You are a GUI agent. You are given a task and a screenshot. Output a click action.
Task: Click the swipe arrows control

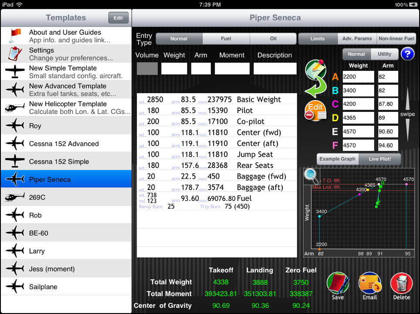407,114
